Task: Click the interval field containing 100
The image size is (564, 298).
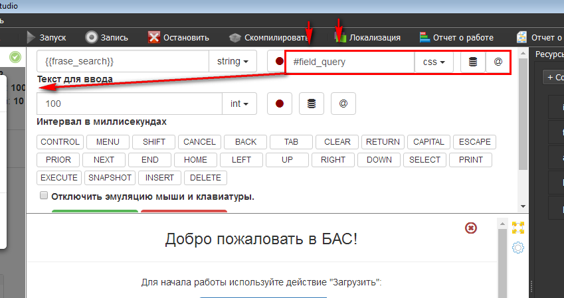Action: pyautogui.click(x=129, y=104)
